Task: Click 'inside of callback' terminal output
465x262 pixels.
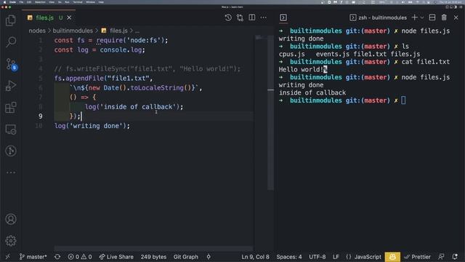Action: click(x=312, y=92)
